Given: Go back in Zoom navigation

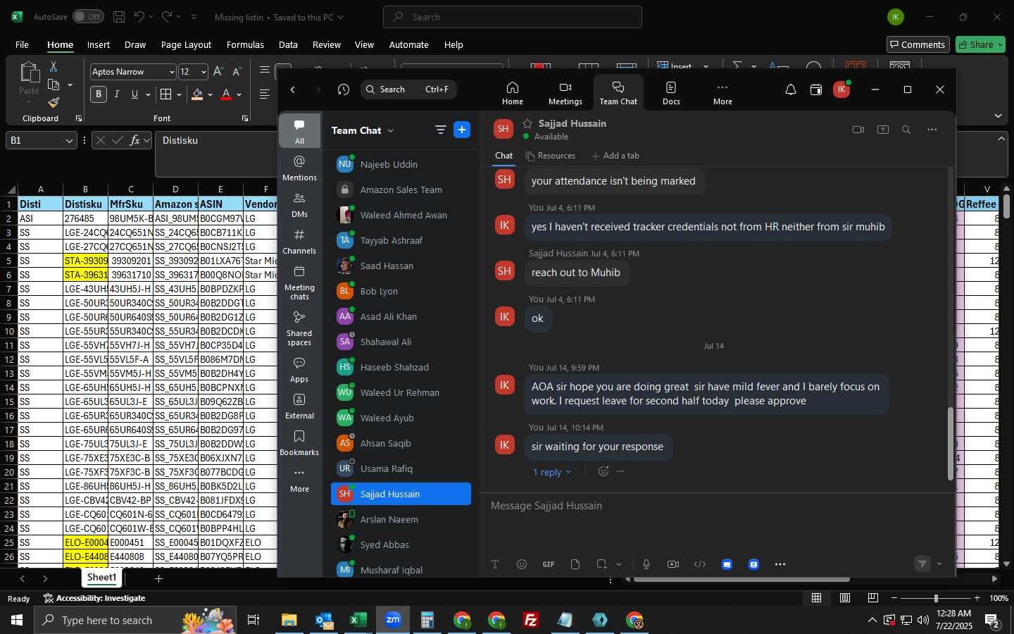Looking at the screenshot, I should [293, 89].
